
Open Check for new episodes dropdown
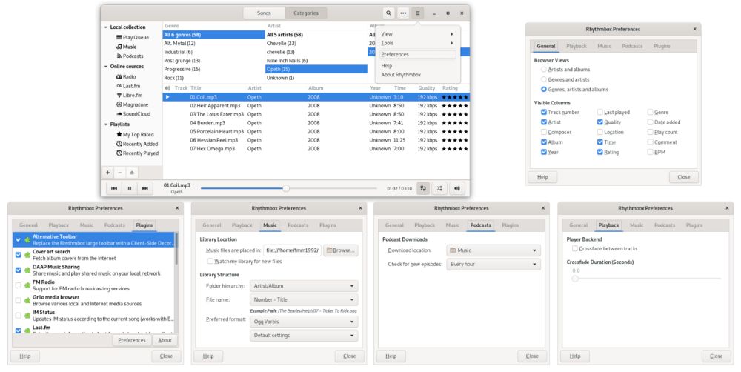(x=493, y=264)
